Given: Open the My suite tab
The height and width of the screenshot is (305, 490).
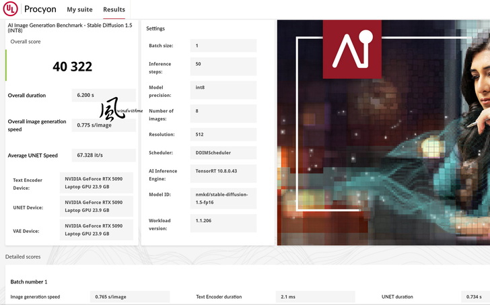Looking at the screenshot, I should pyautogui.click(x=80, y=10).
